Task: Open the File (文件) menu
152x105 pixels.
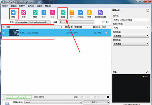Action: click(5, 6)
